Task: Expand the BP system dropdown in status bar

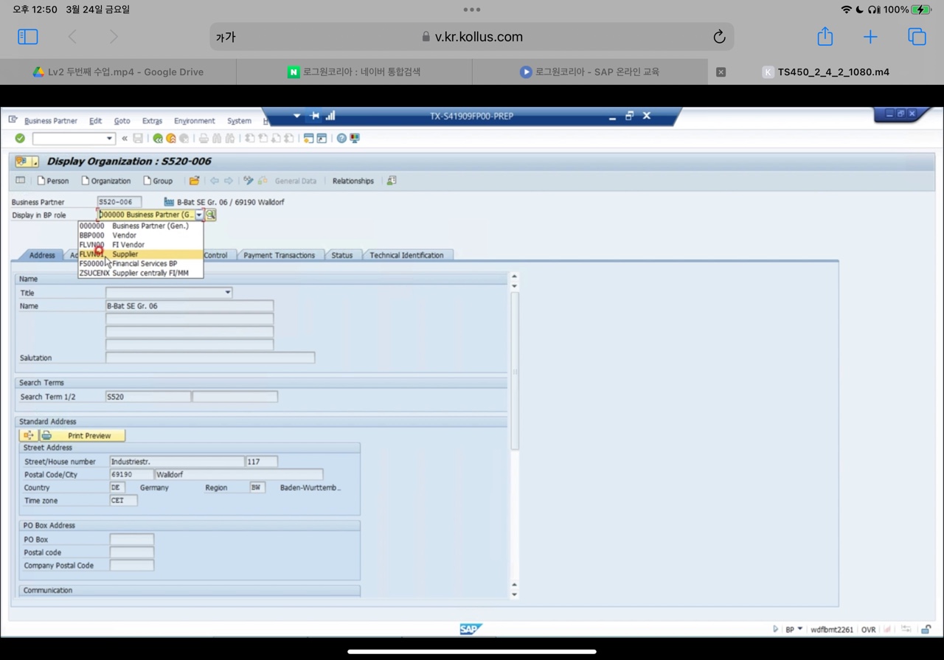Action: [x=800, y=629]
